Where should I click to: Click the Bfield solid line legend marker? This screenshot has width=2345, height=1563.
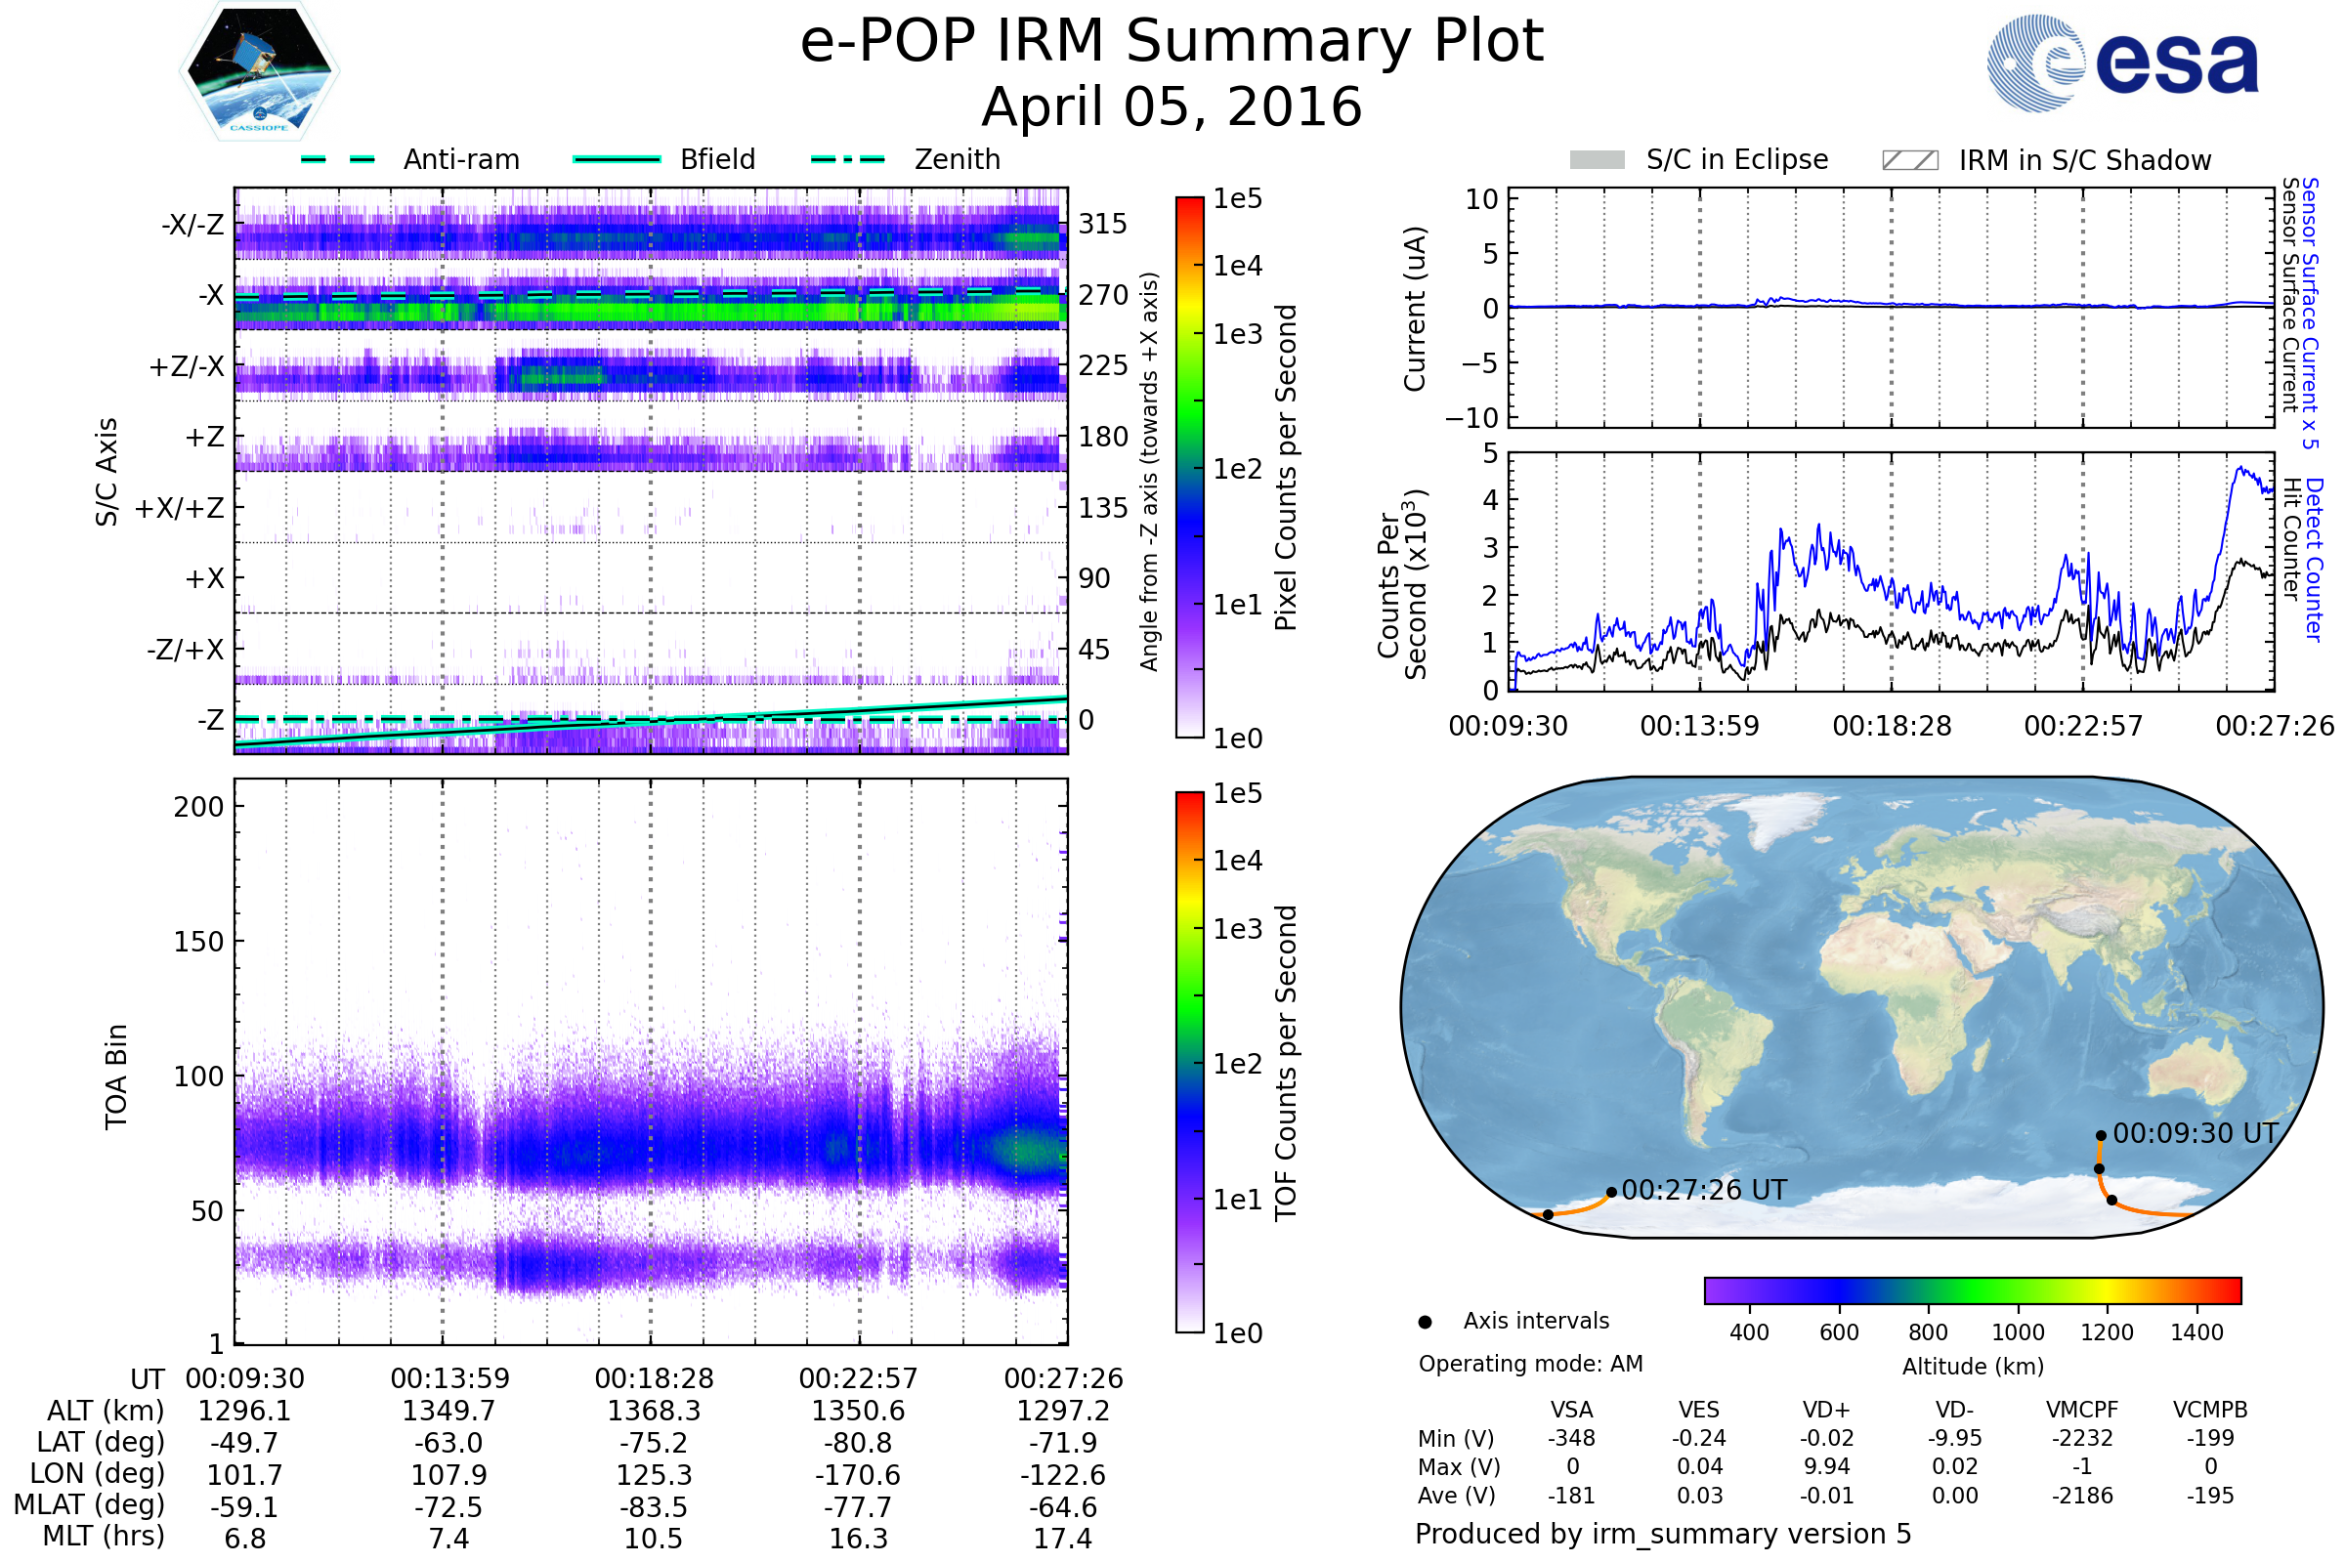[x=617, y=159]
